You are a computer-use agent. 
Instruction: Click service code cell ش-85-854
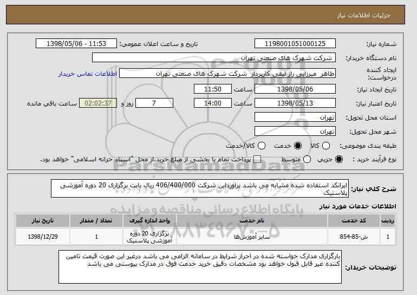pyautogui.click(x=354, y=237)
